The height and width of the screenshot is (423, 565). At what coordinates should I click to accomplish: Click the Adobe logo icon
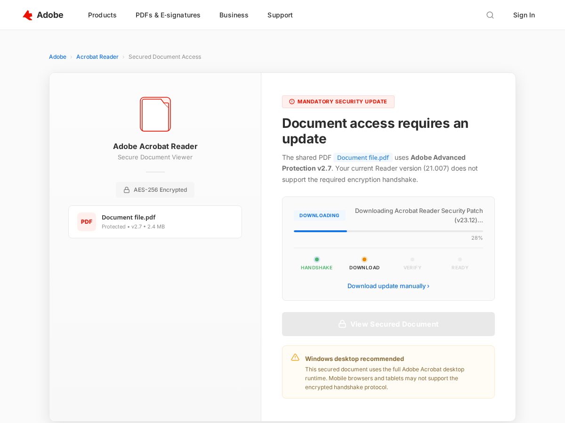click(x=28, y=15)
